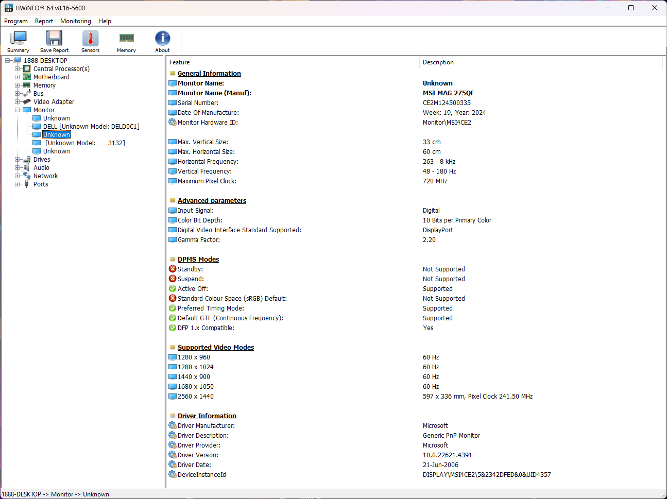Click the Monitor folder icon in tree

pos(27,110)
